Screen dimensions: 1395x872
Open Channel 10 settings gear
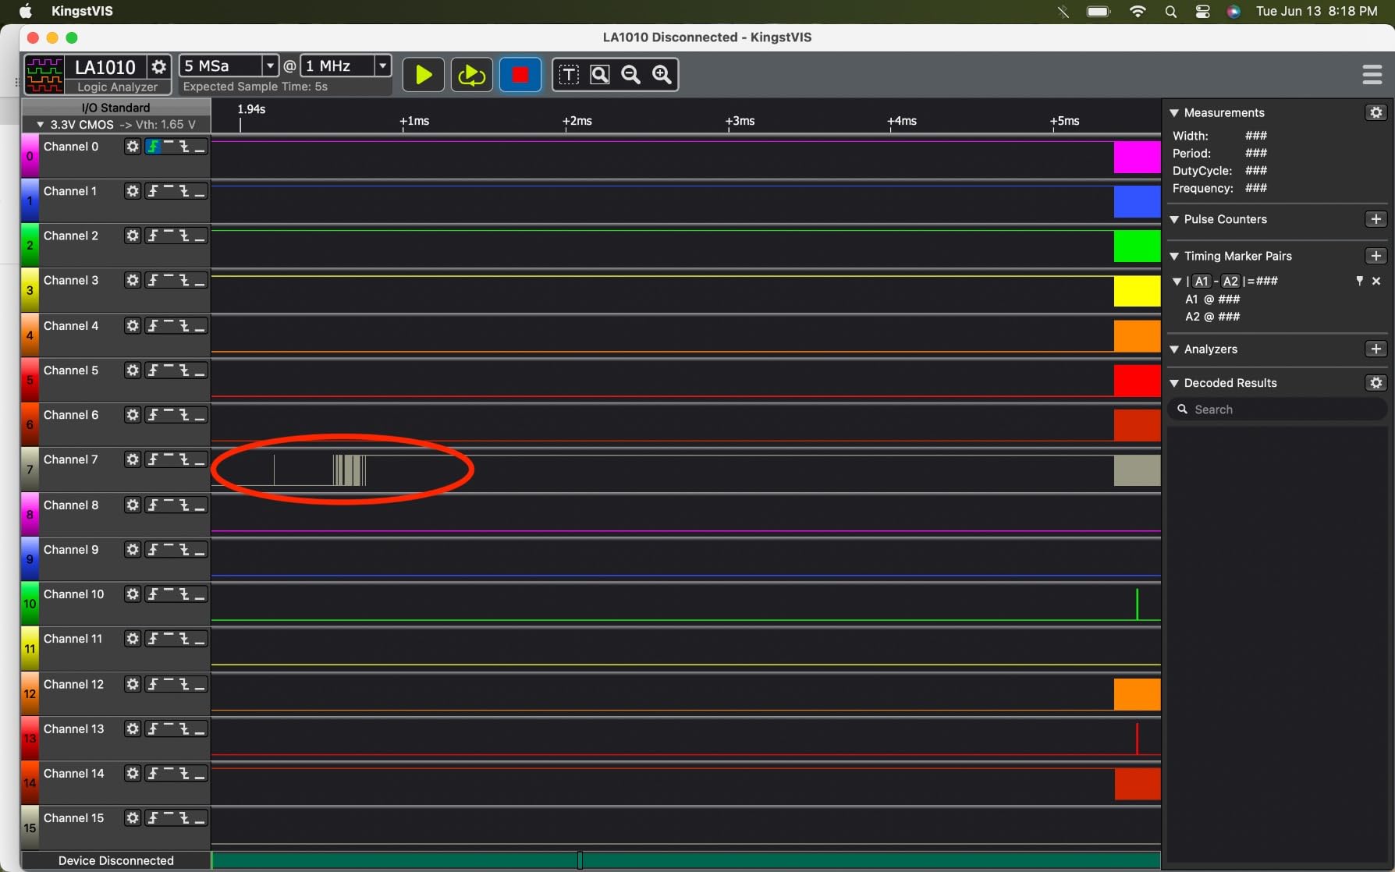133,594
